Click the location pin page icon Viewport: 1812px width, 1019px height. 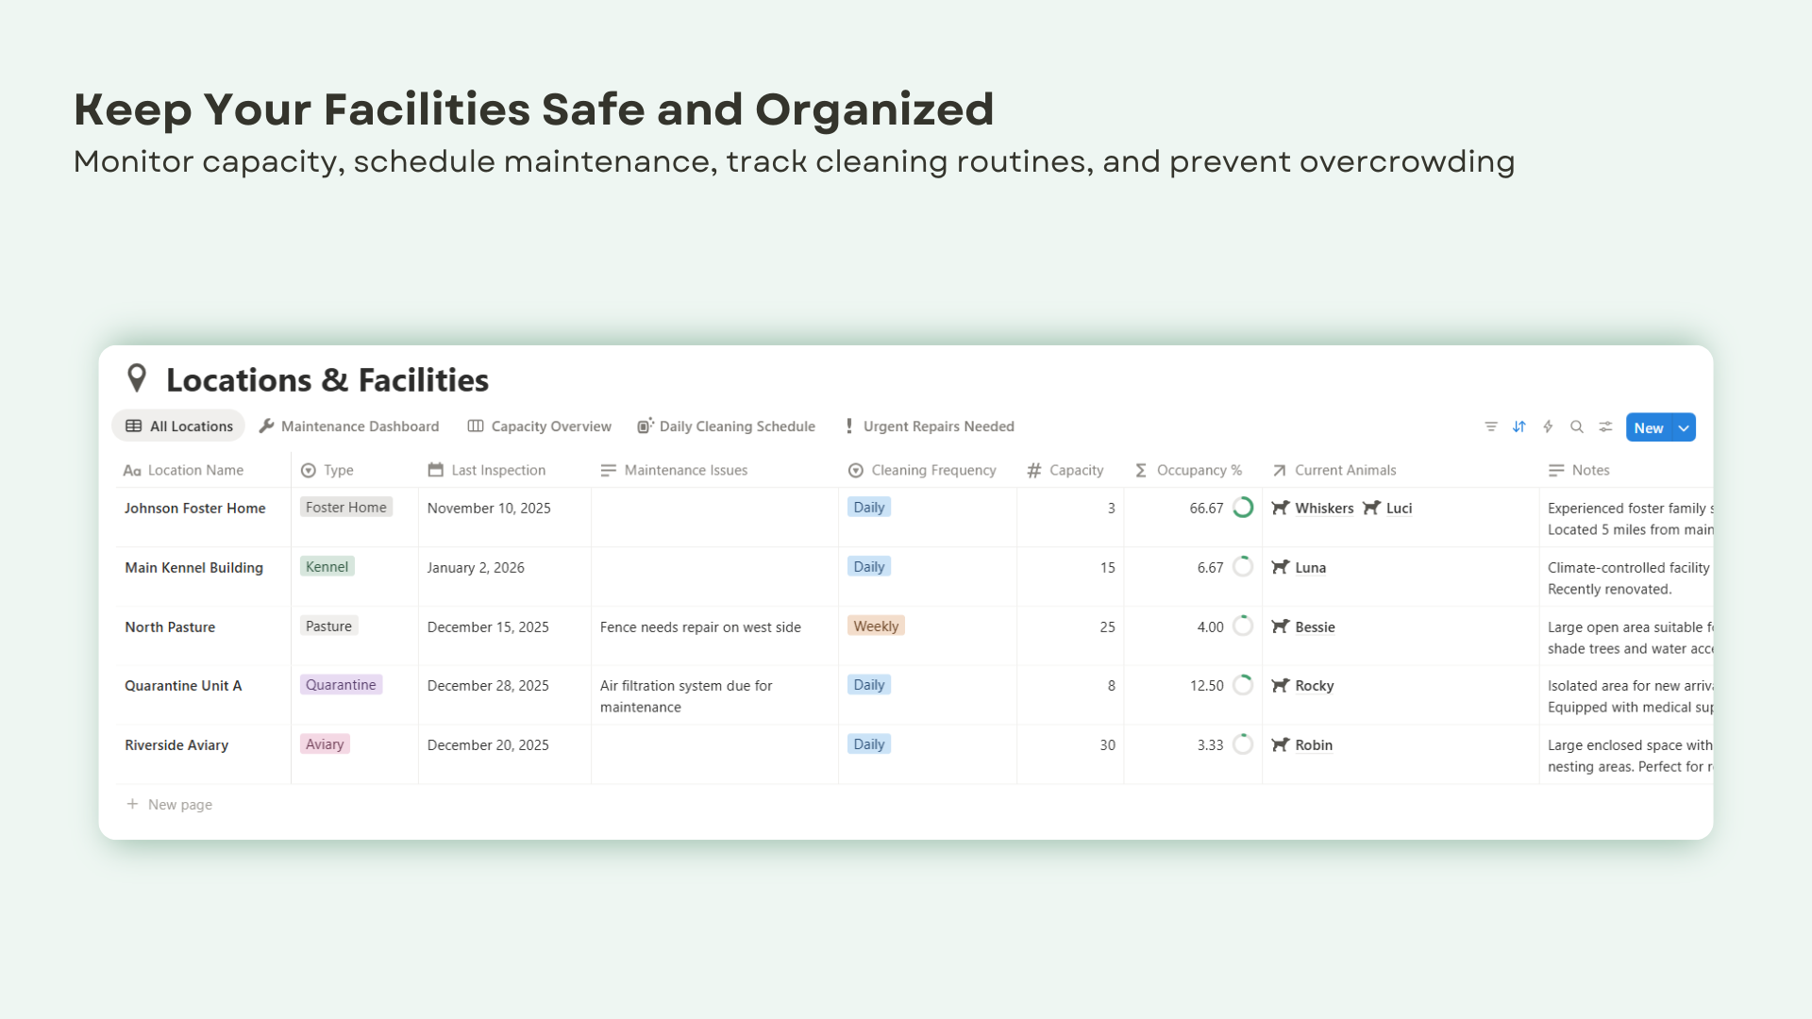tap(137, 378)
